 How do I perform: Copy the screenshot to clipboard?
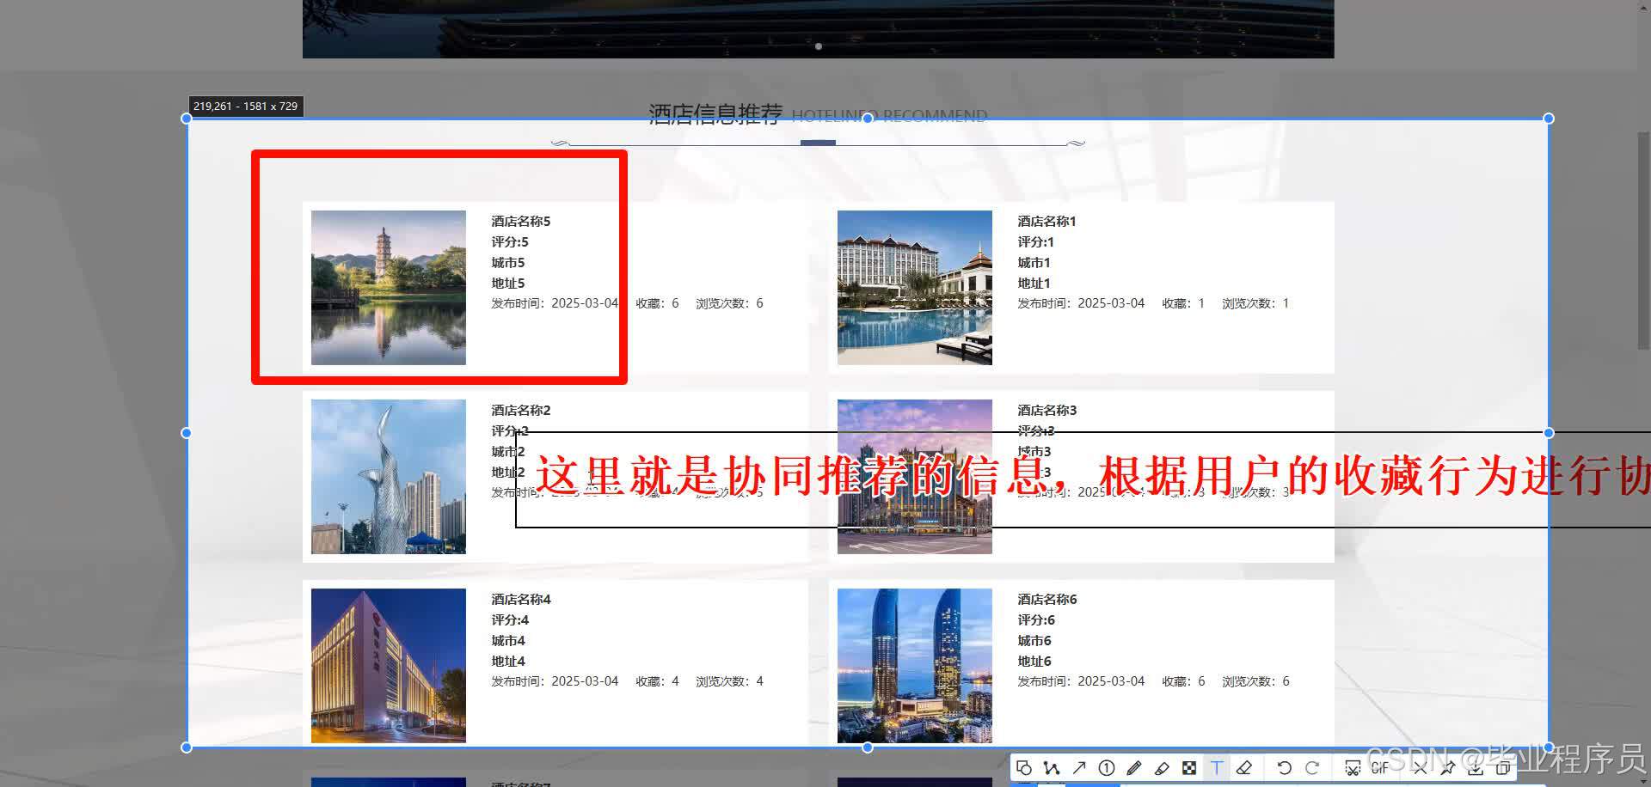1505,767
